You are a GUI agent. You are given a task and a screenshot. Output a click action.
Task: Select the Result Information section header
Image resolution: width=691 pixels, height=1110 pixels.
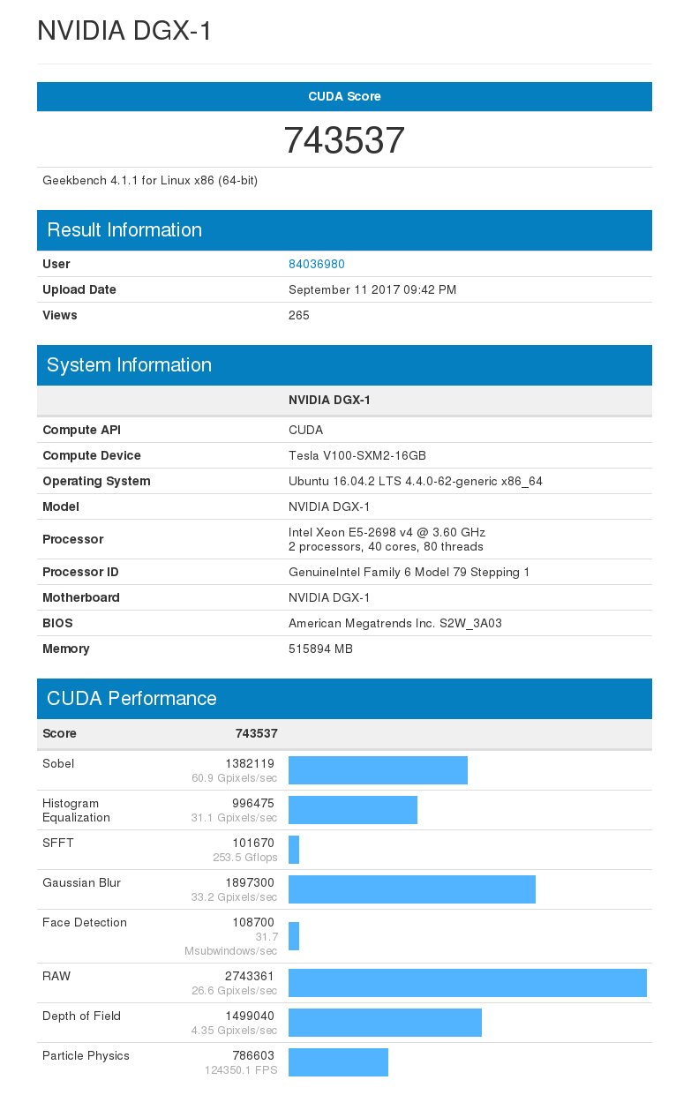click(x=124, y=230)
